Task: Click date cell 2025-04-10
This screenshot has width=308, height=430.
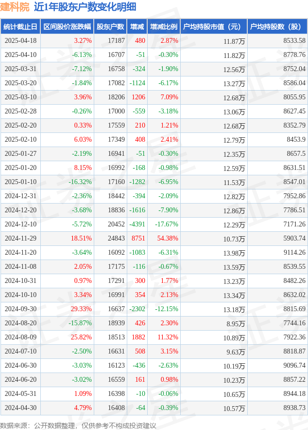Action: [x=20, y=55]
